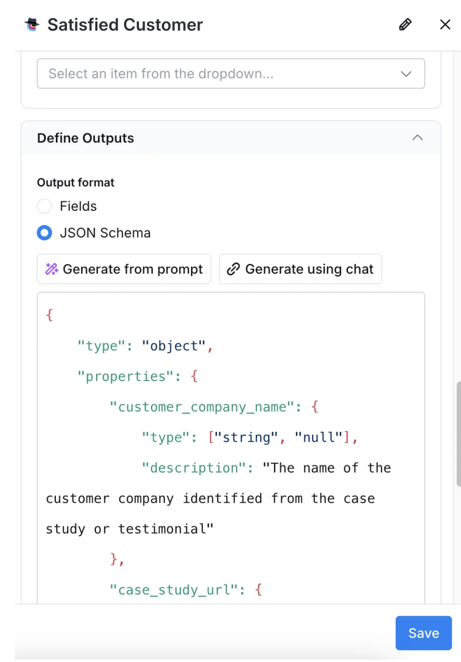The width and height of the screenshot is (461, 662).
Task: Click the Define Outputs heading text
Action: point(86,138)
